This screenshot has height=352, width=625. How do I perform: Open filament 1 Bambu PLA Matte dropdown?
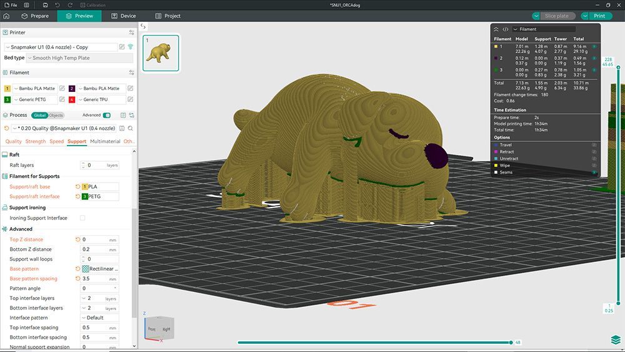point(35,89)
